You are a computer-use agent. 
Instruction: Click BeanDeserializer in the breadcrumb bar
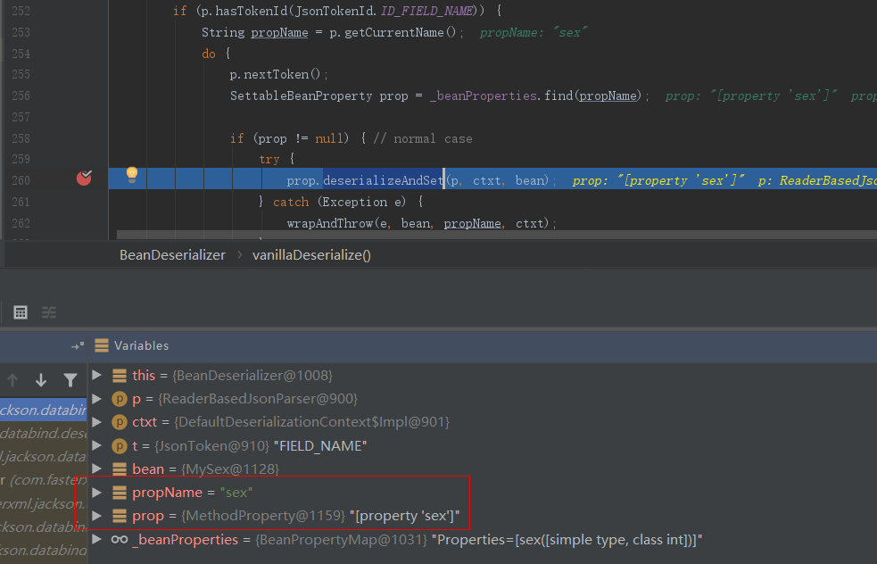172,255
